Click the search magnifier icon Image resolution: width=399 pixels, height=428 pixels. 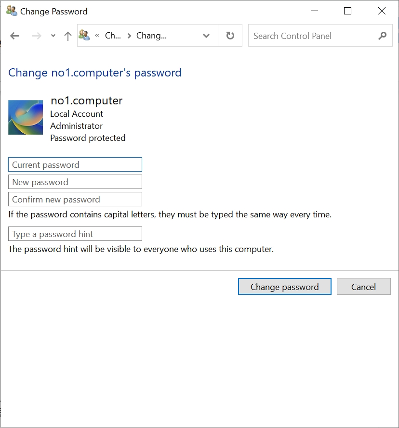coord(383,36)
